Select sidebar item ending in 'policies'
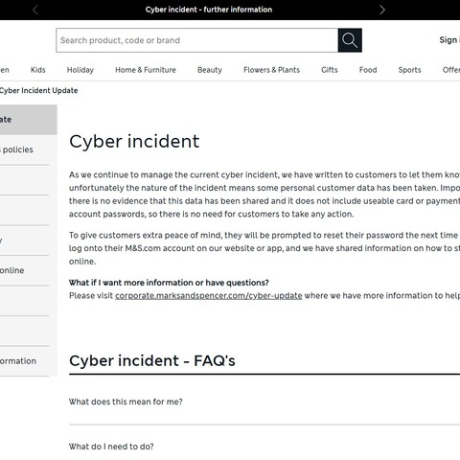This screenshot has width=460, height=460. coord(25,149)
